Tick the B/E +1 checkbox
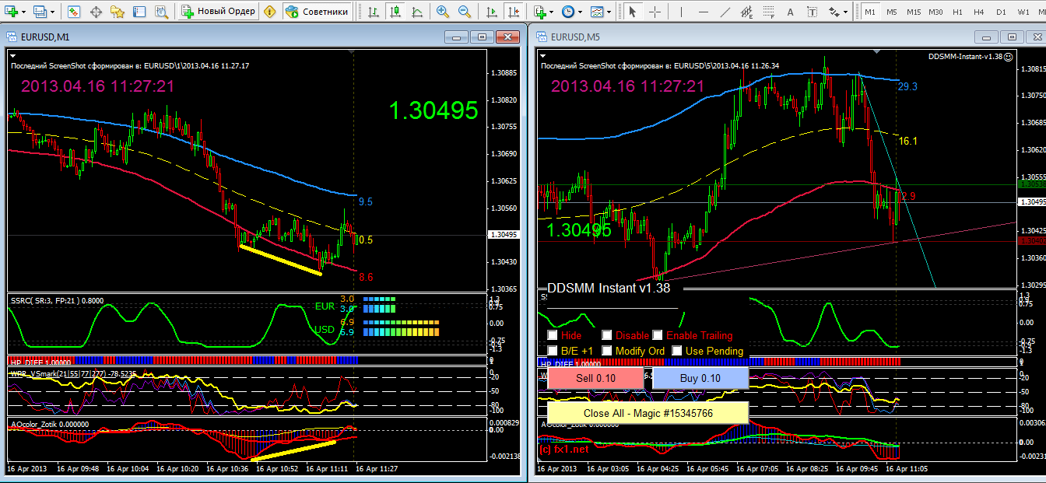 [553, 351]
